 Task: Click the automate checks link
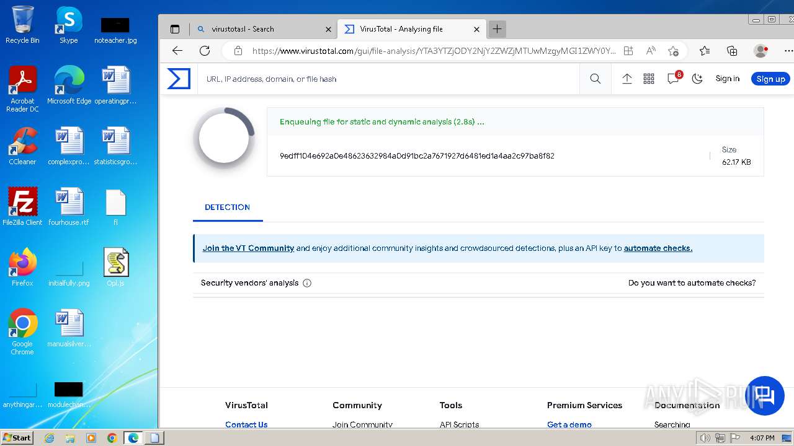click(x=658, y=248)
